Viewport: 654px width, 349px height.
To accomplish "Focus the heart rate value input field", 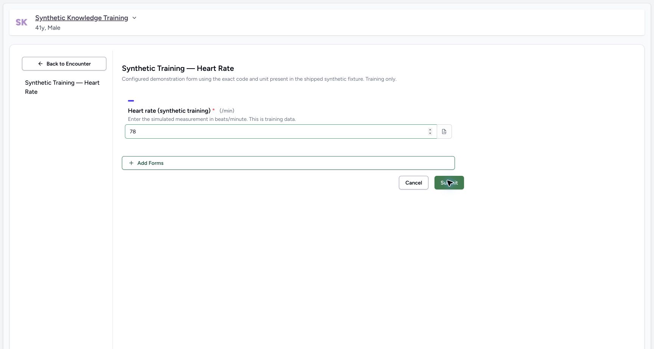I will [x=281, y=131].
